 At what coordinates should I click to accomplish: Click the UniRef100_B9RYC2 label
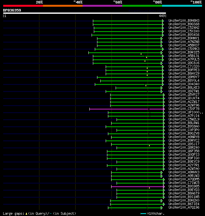[184, 141]
